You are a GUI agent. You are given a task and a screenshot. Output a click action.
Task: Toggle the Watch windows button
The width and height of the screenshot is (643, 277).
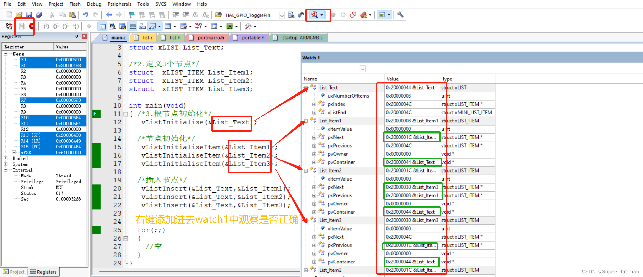click(x=153, y=27)
